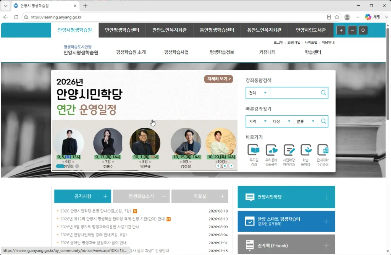Click the 회원가입 link
This screenshot has height=255, width=391.
pos(294,42)
